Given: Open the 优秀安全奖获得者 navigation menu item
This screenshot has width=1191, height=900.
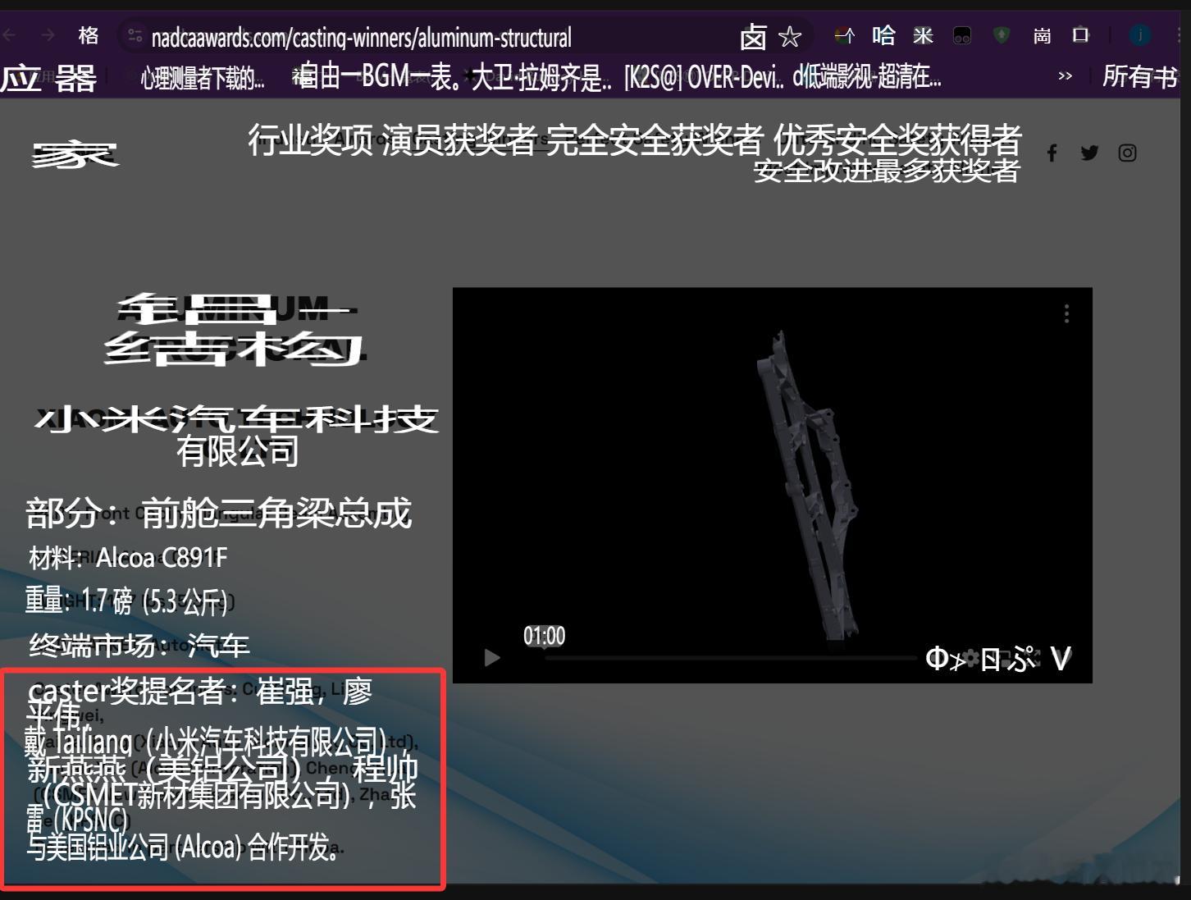Looking at the screenshot, I should click(897, 140).
